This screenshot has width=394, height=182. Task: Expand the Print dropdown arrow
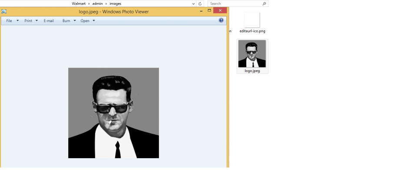click(36, 20)
